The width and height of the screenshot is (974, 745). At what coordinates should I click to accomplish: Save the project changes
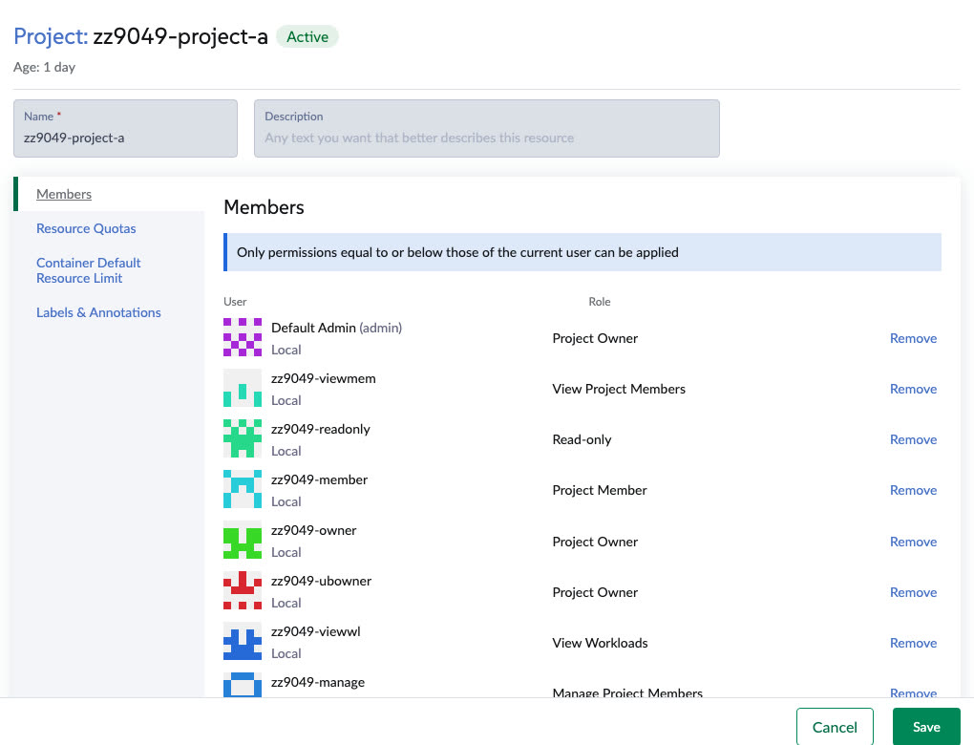click(x=926, y=726)
